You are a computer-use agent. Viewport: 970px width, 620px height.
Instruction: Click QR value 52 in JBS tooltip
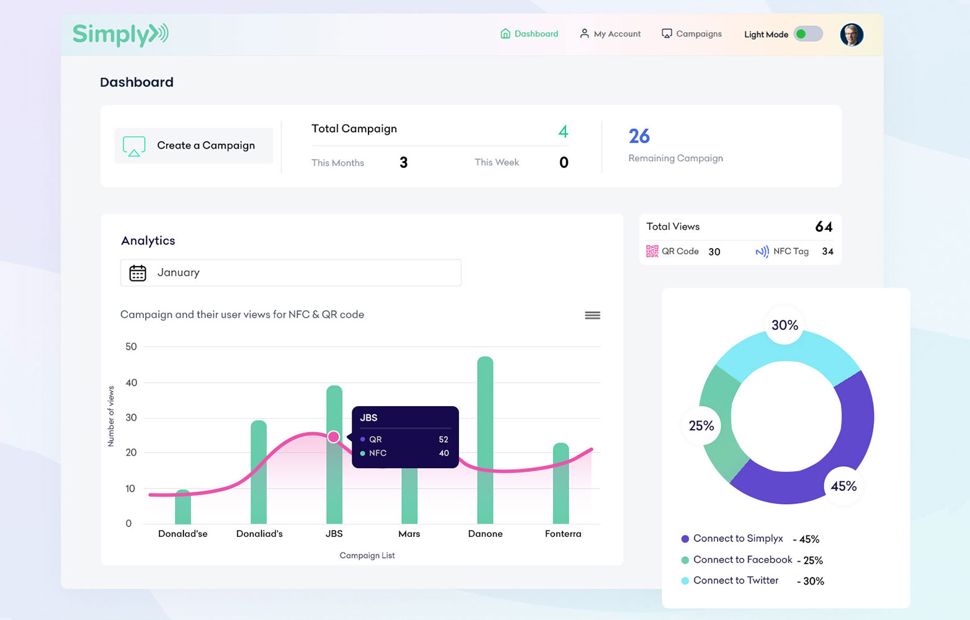[x=443, y=440]
